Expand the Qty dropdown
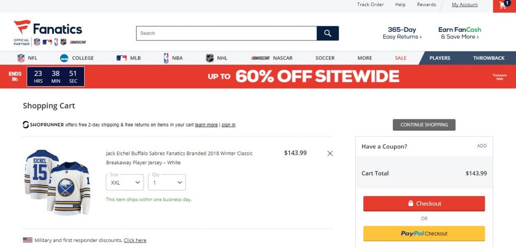This screenshot has width=516, height=247. click(167, 182)
